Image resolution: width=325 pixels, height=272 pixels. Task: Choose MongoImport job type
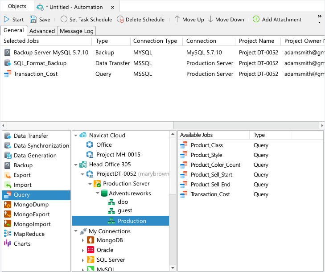click(36, 224)
